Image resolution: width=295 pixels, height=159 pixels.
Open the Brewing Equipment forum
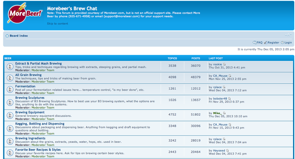tap(30, 113)
